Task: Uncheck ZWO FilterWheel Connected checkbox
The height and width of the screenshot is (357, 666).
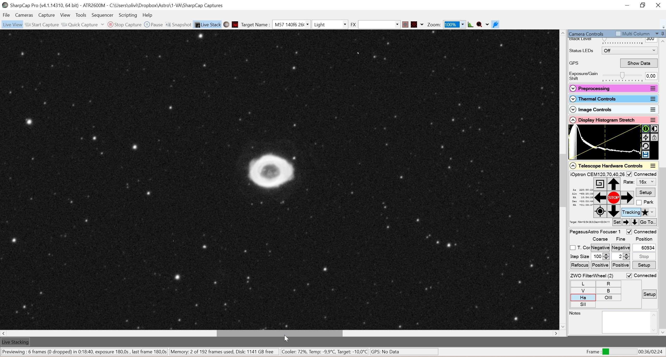Action: [629, 276]
